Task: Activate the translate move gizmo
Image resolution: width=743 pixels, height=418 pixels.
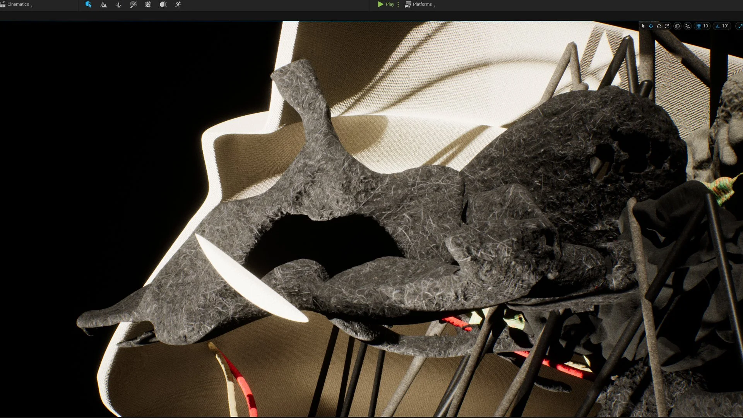Action: (x=651, y=26)
